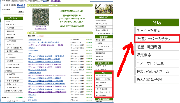
Task: Select アフタースクール in the right sidebar
Action: click(x=104, y=47)
